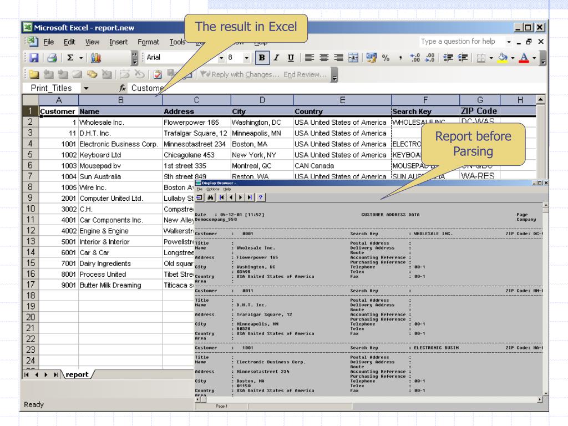This screenshot has width=568, height=426.
Task: Open the Excel View menu
Action: coord(92,42)
